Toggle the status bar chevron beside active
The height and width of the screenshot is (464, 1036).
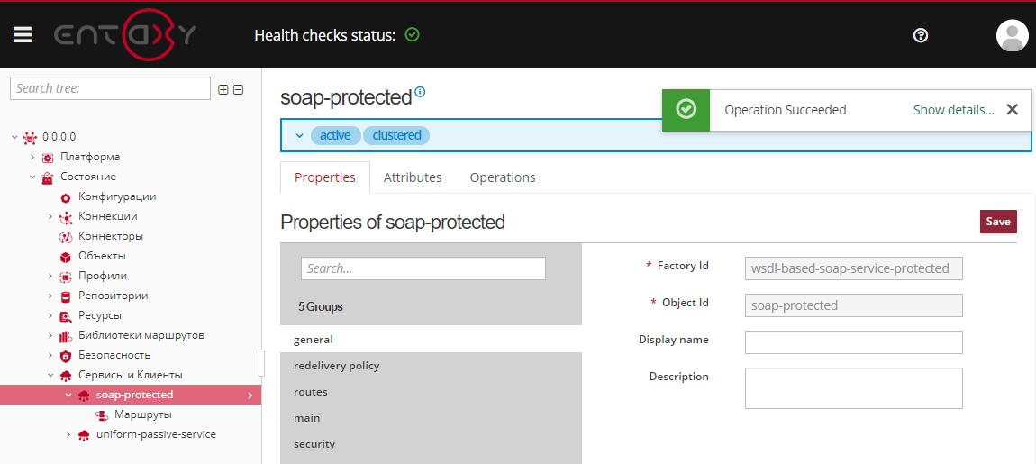299,135
